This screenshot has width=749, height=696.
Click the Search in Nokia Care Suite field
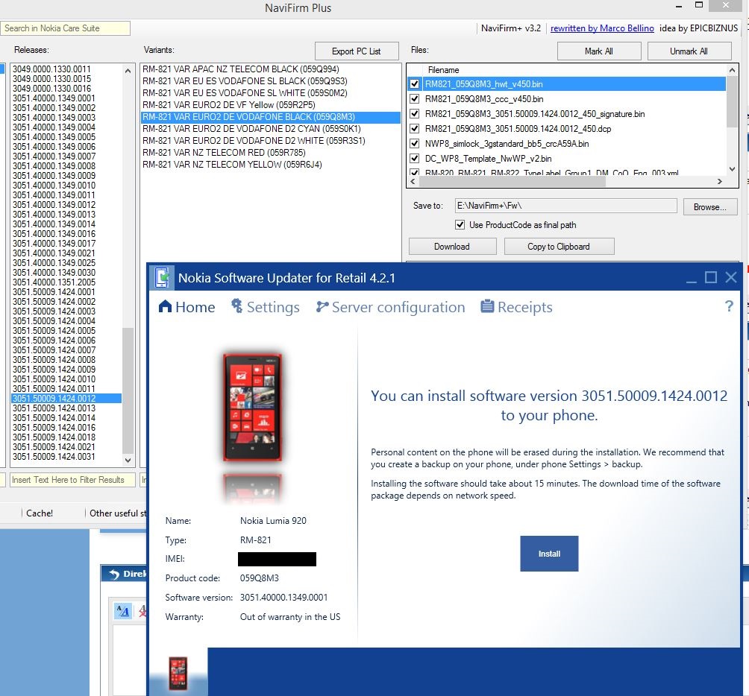pos(65,28)
